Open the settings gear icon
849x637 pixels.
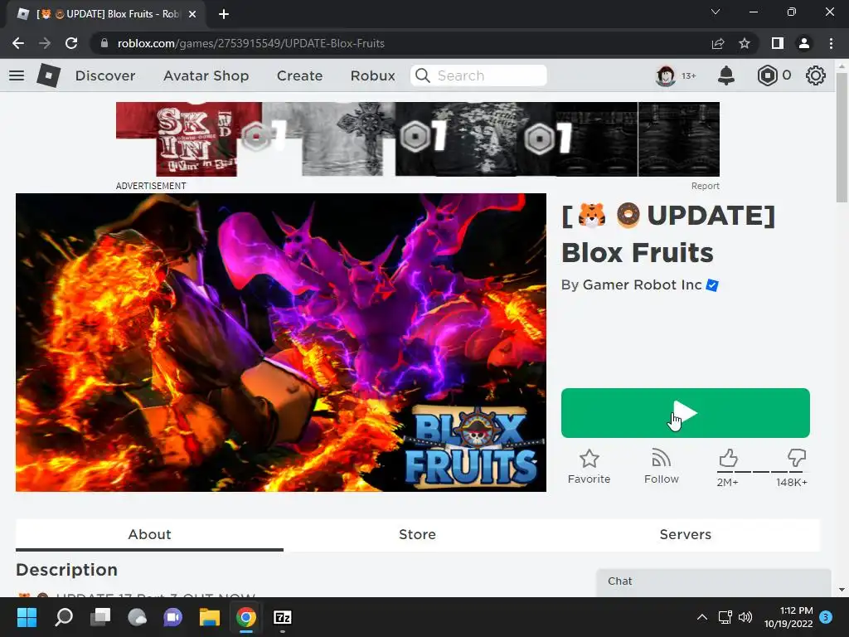pos(816,75)
